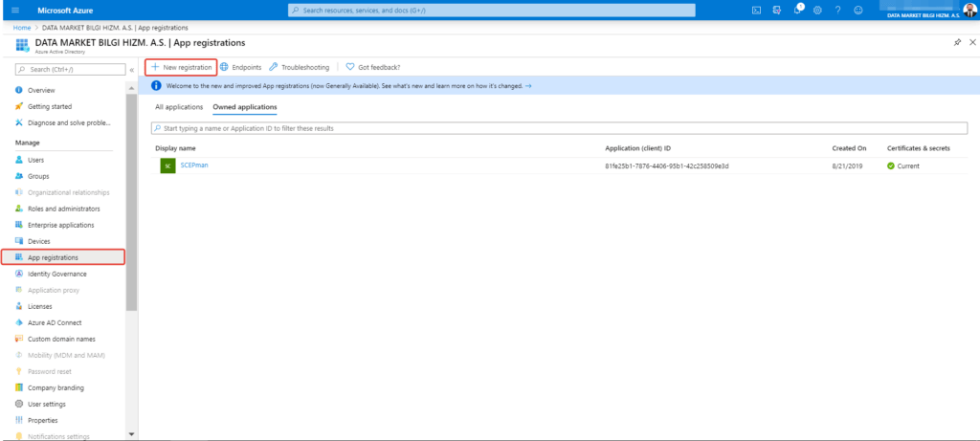The height and width of the screenshot is (441, 980).
Task: Click the Created On column header
Action: pyautogui.click(x=849, y=148)
